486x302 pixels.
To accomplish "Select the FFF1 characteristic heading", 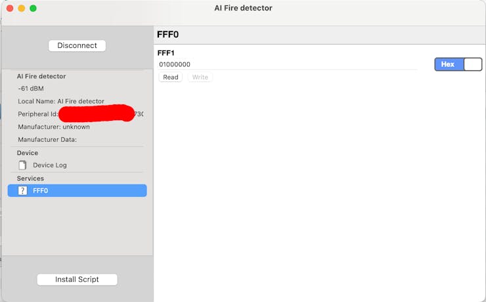I will [x=166, y=53].
